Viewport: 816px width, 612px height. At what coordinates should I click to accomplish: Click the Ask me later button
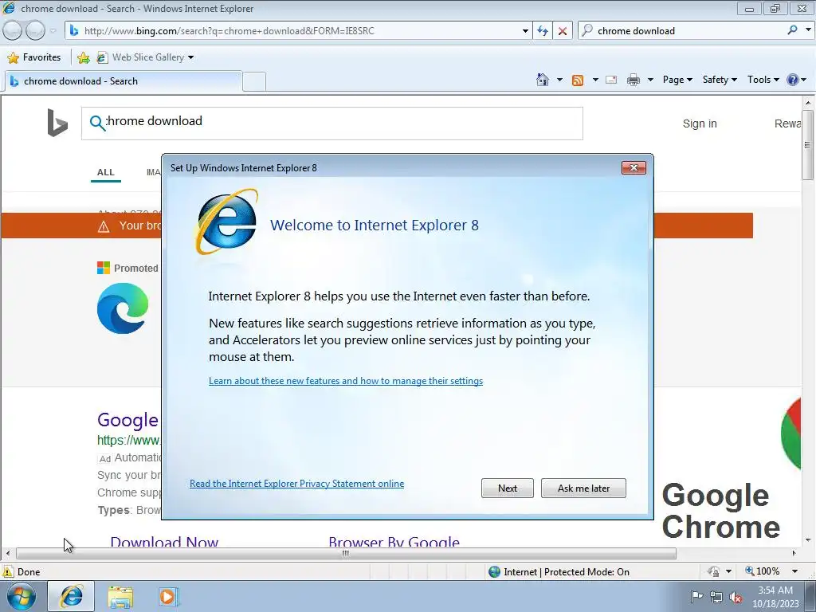(x=583, y=488)
